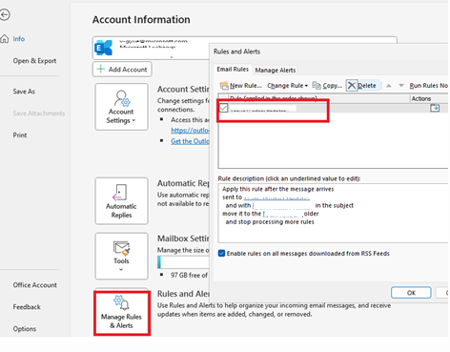Edit the underlined 'sent to' value
450x352 pixels.
[x=276, y=197]
